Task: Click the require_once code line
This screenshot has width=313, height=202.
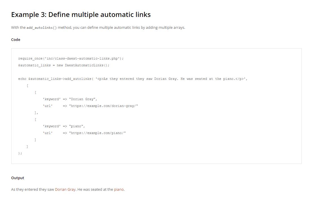Action: [71, 58]
